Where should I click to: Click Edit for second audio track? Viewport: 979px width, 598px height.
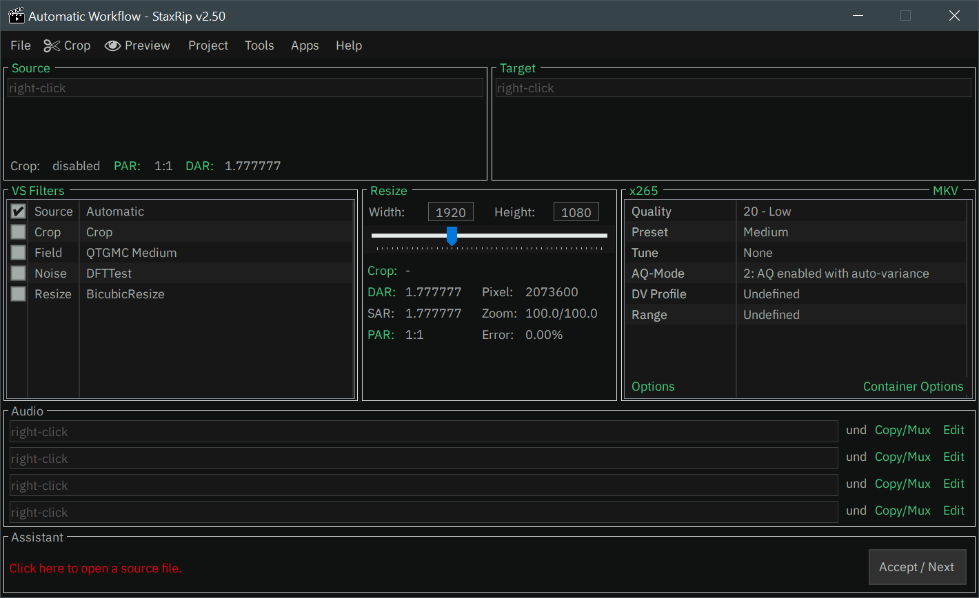pos(954,457)
